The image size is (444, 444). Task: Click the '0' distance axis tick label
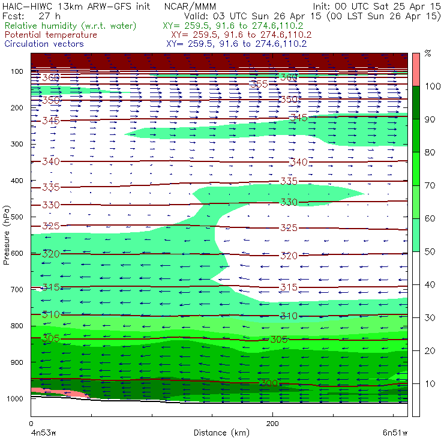(31, 424)
